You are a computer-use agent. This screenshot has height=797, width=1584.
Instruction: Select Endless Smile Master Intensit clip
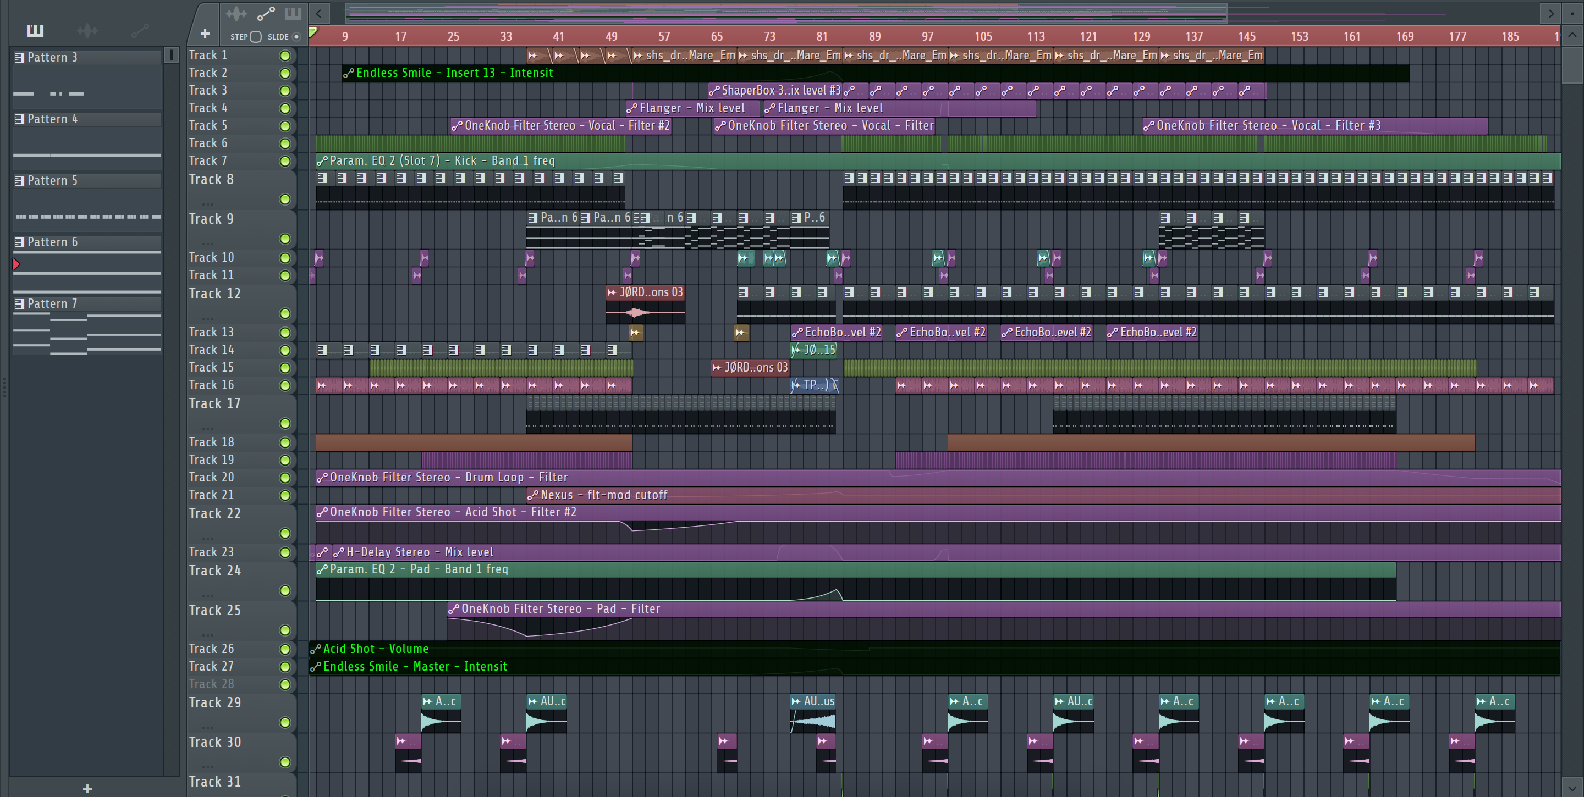coord(934,667)
